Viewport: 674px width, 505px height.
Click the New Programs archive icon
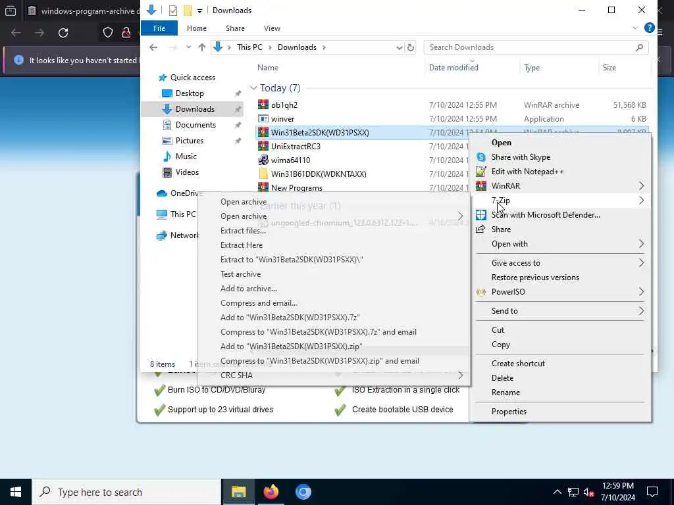coord(263,187)
